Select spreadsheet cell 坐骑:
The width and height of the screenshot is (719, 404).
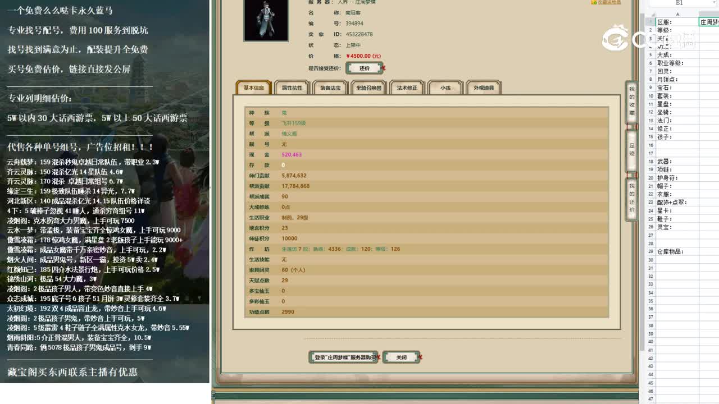tap(677, 112)
